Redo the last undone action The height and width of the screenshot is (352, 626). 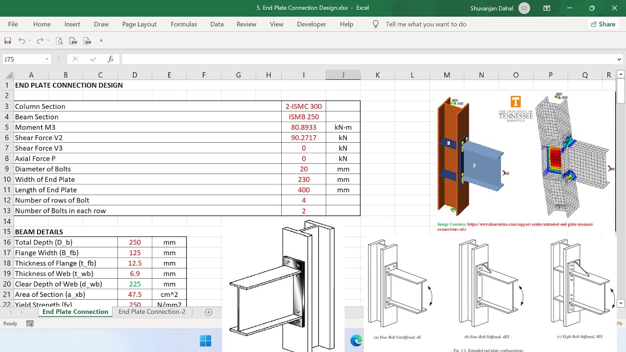[40, 41]
